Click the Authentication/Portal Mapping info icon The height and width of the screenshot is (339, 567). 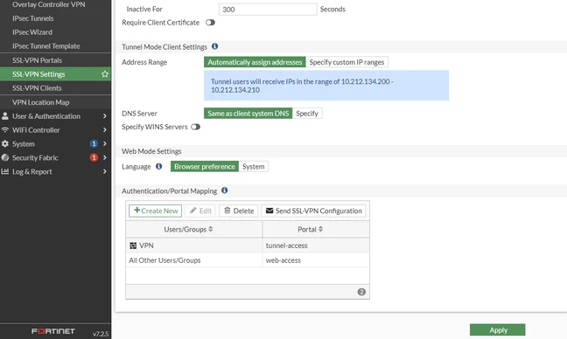click(225, 190)
